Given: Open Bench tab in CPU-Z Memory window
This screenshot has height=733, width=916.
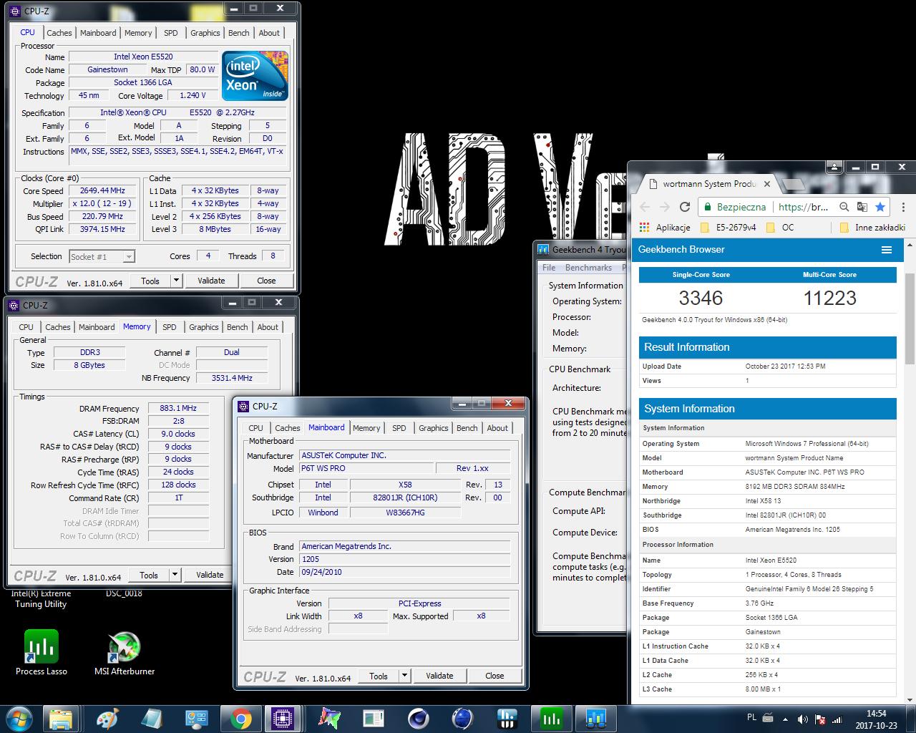Looking at the screenshot, I should click(238, 327).
